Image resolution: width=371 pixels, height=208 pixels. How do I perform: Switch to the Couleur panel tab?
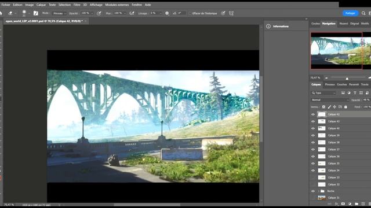[x=315, y=24]
